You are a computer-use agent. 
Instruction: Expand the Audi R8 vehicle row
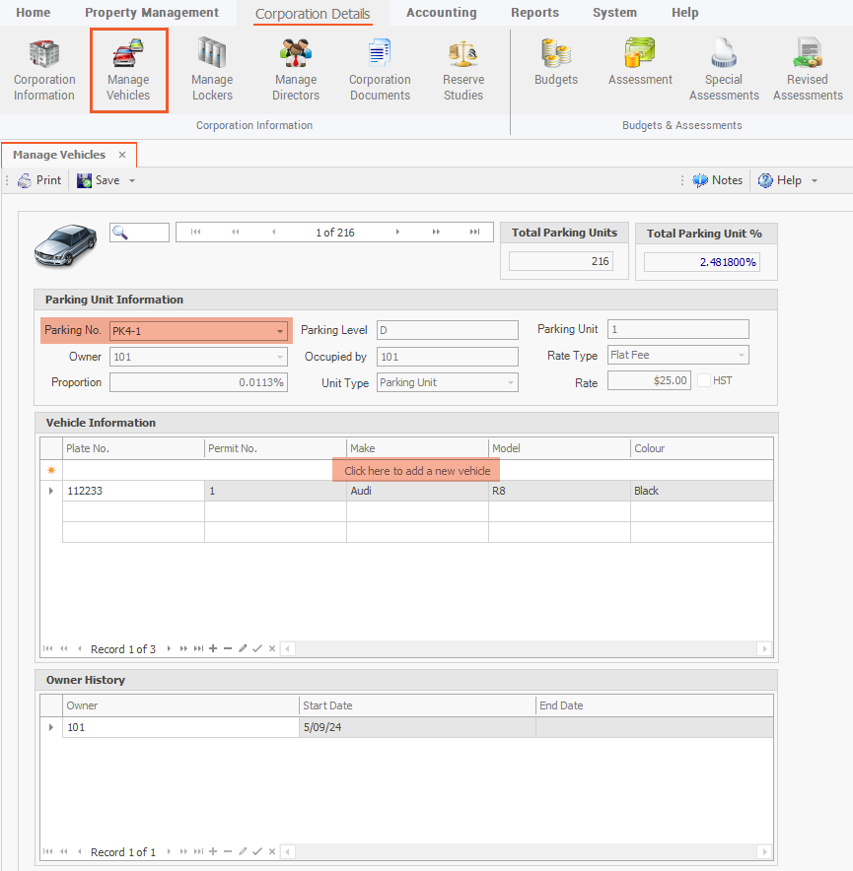[51, 491]
